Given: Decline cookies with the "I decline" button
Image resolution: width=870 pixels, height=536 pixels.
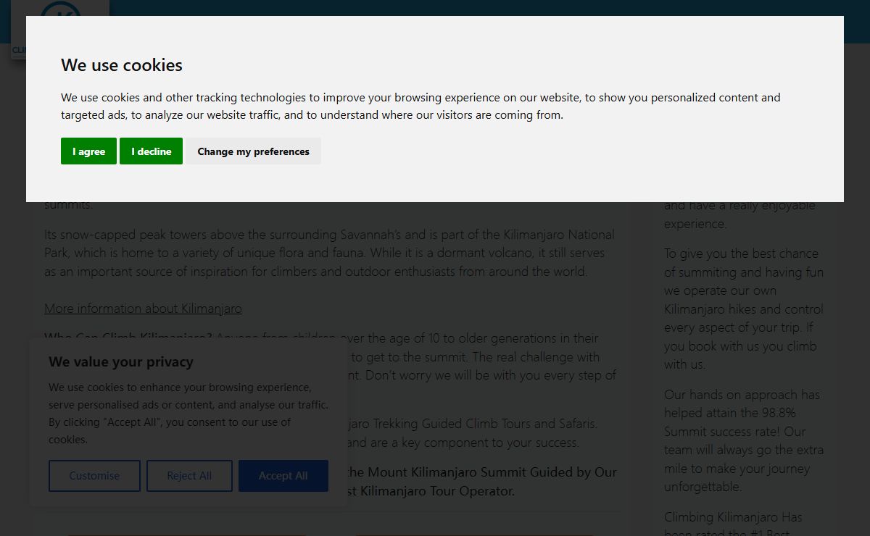Looking at the screenshot, I should [x=151, y=151].
